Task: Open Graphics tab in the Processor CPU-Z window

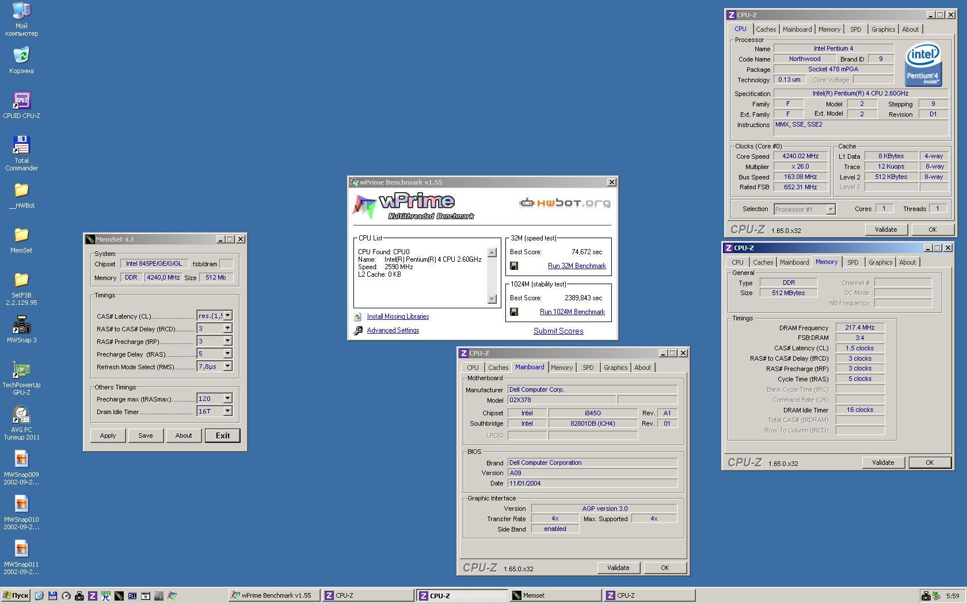Action: pyautogui.click(x=882, y=29)
